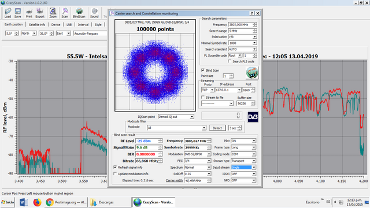Open the Modulation DVB-S2/8PSK dropdown
Viewport: 370px width, 208px height.
click(x=209, y=154)
